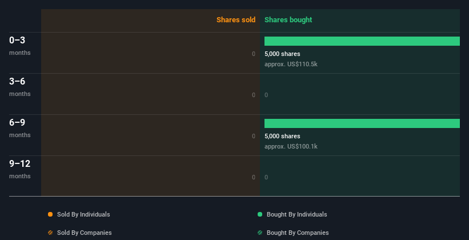
Task: Click the striped Sold By Companies legend icon
Action: point(50,233)
